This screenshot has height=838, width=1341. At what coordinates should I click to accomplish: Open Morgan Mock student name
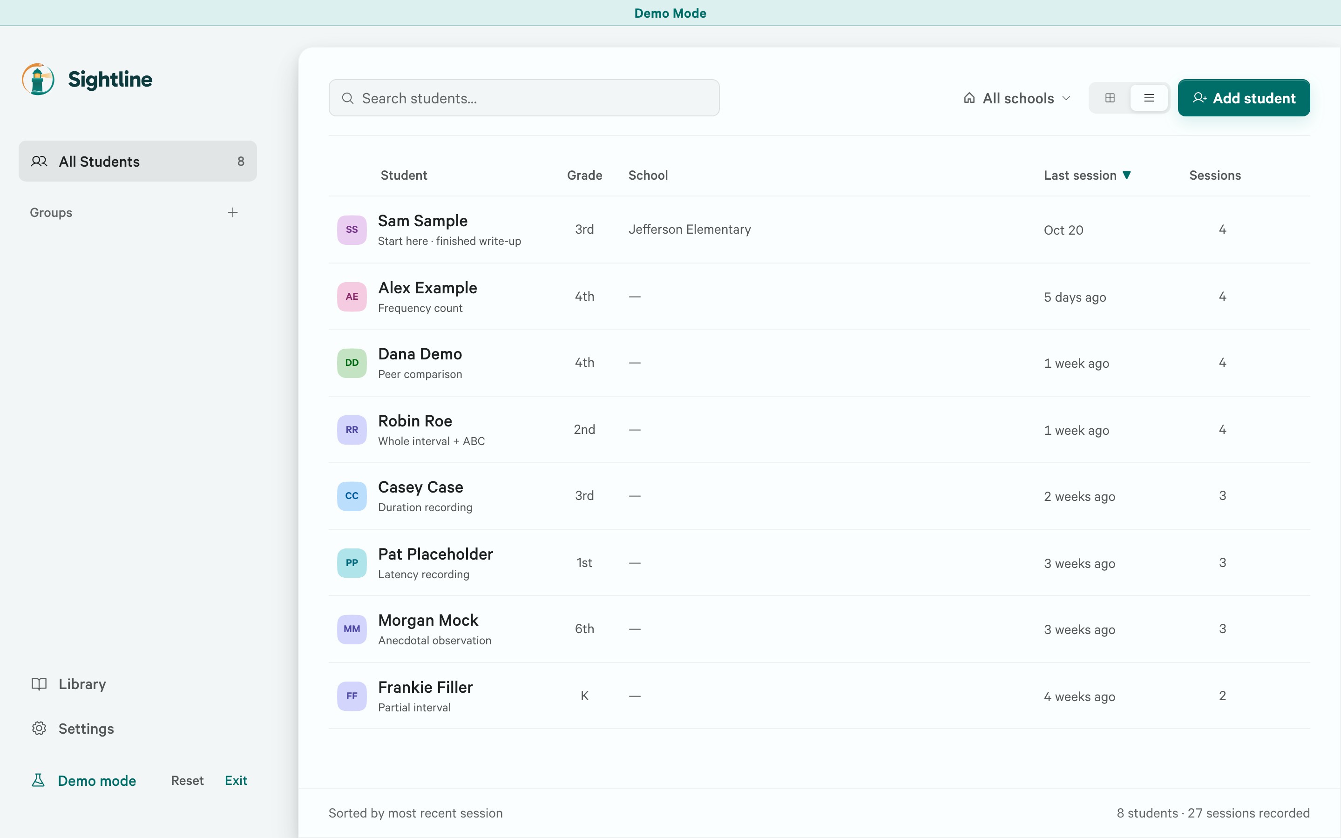coord(428,620)
